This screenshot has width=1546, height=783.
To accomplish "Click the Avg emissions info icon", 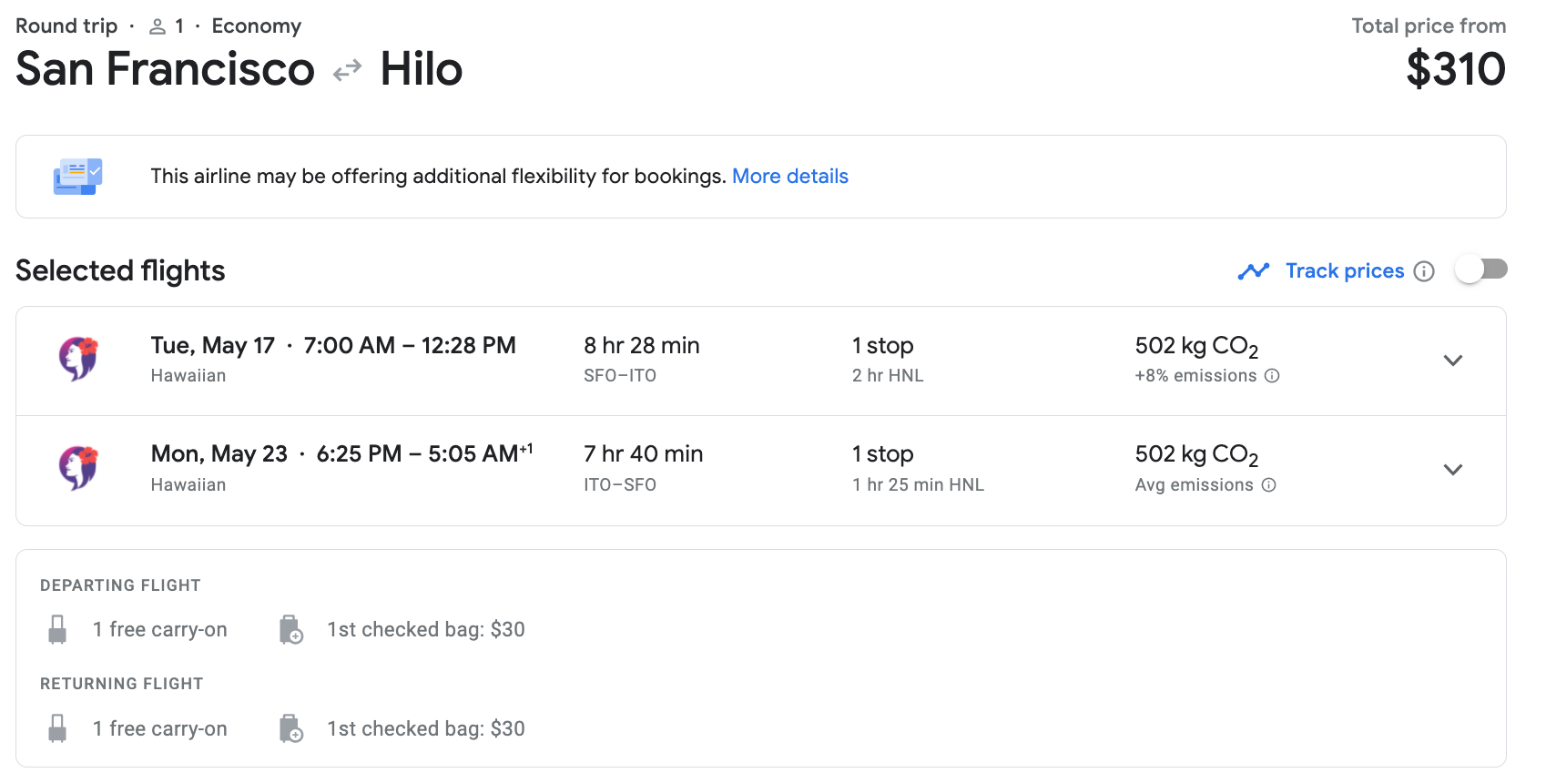I will click(1269, 485).
